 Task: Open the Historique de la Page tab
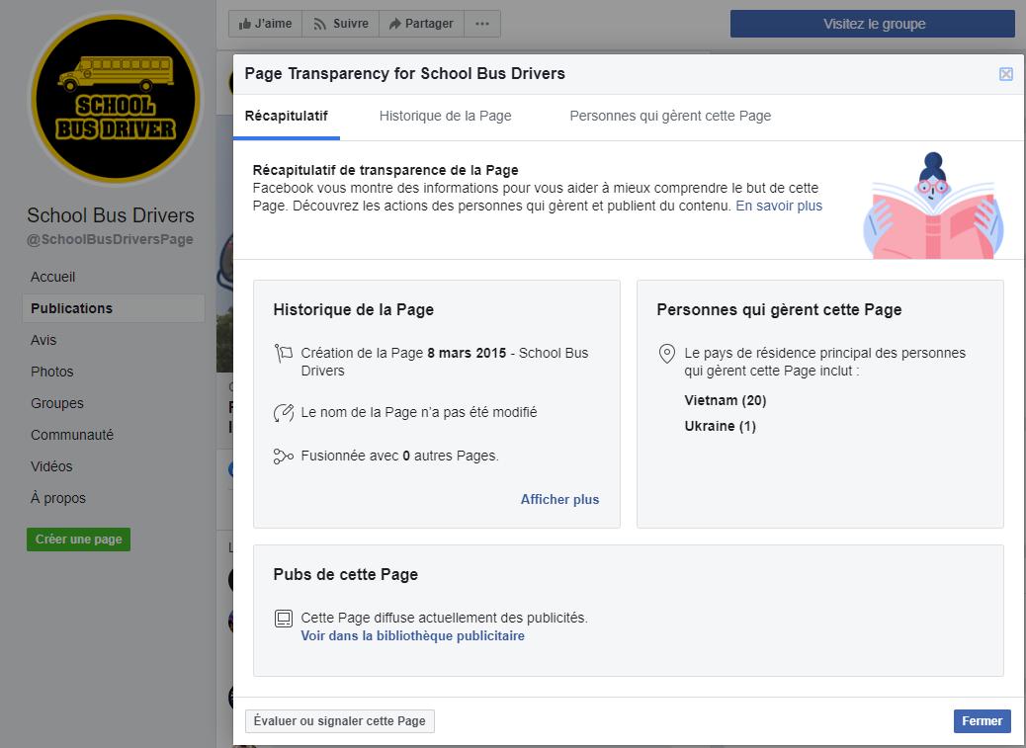pos(446,116)
